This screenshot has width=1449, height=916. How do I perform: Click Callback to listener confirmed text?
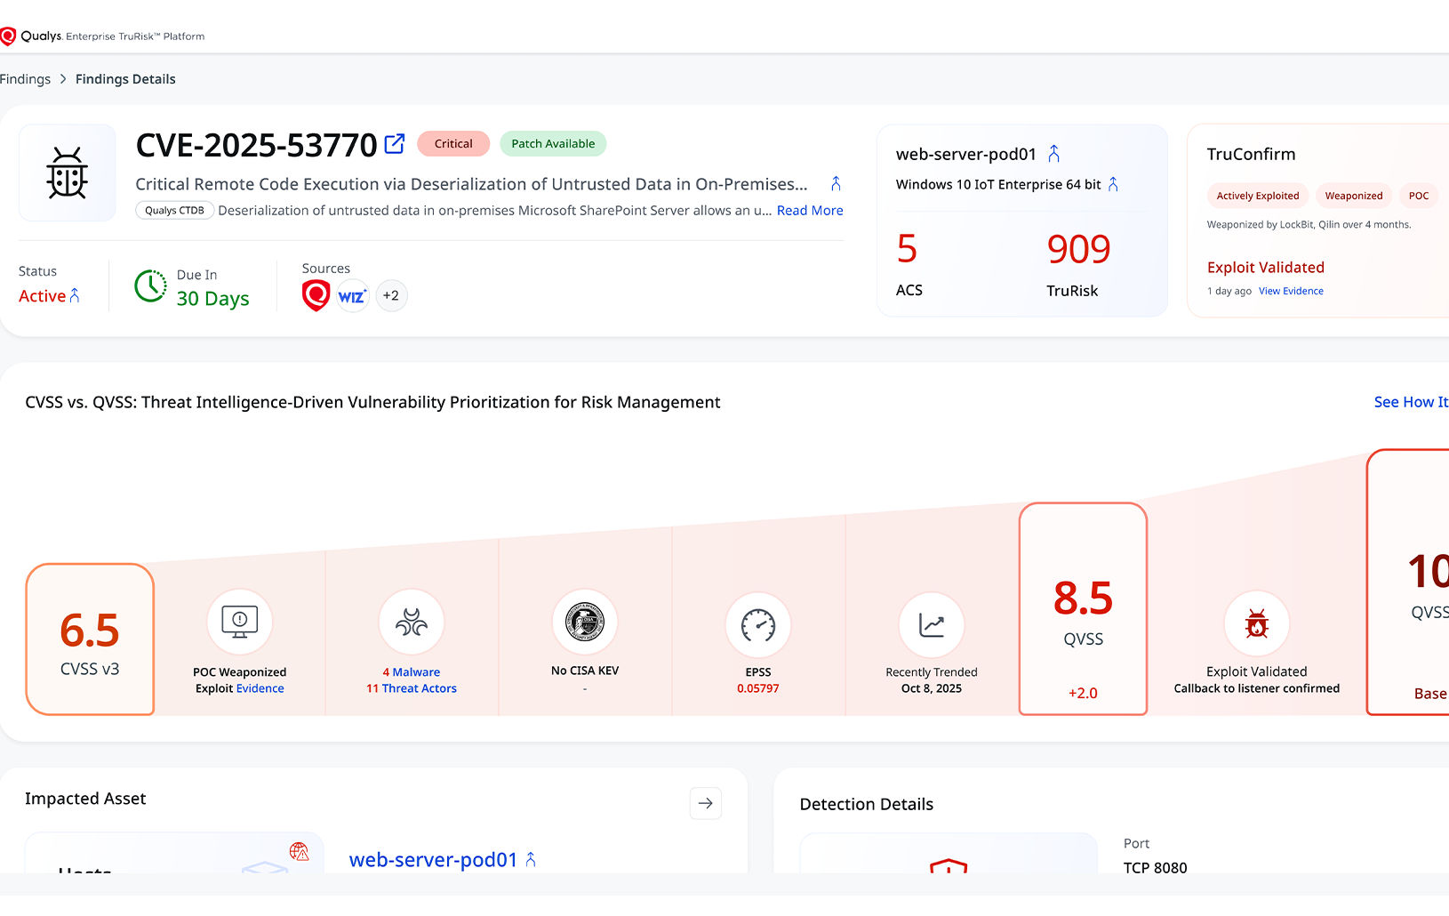pyautogui.click(x=1257, y=688)
